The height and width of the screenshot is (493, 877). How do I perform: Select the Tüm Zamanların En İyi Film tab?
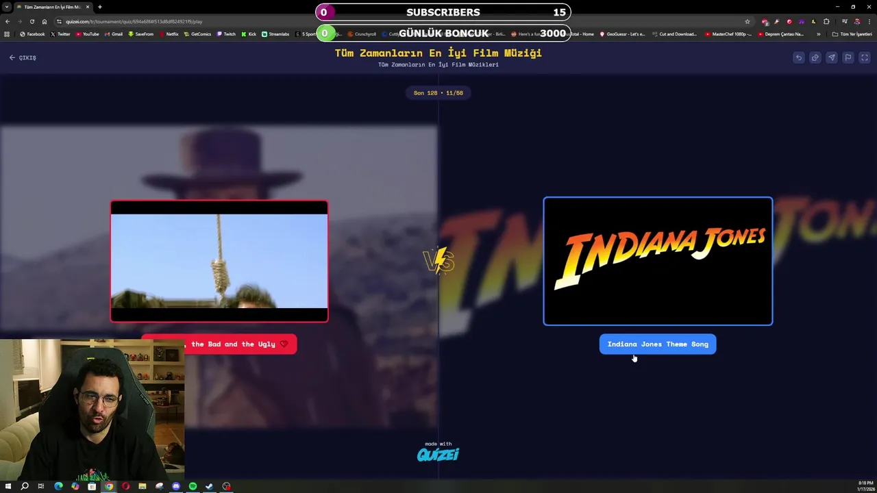53,7
